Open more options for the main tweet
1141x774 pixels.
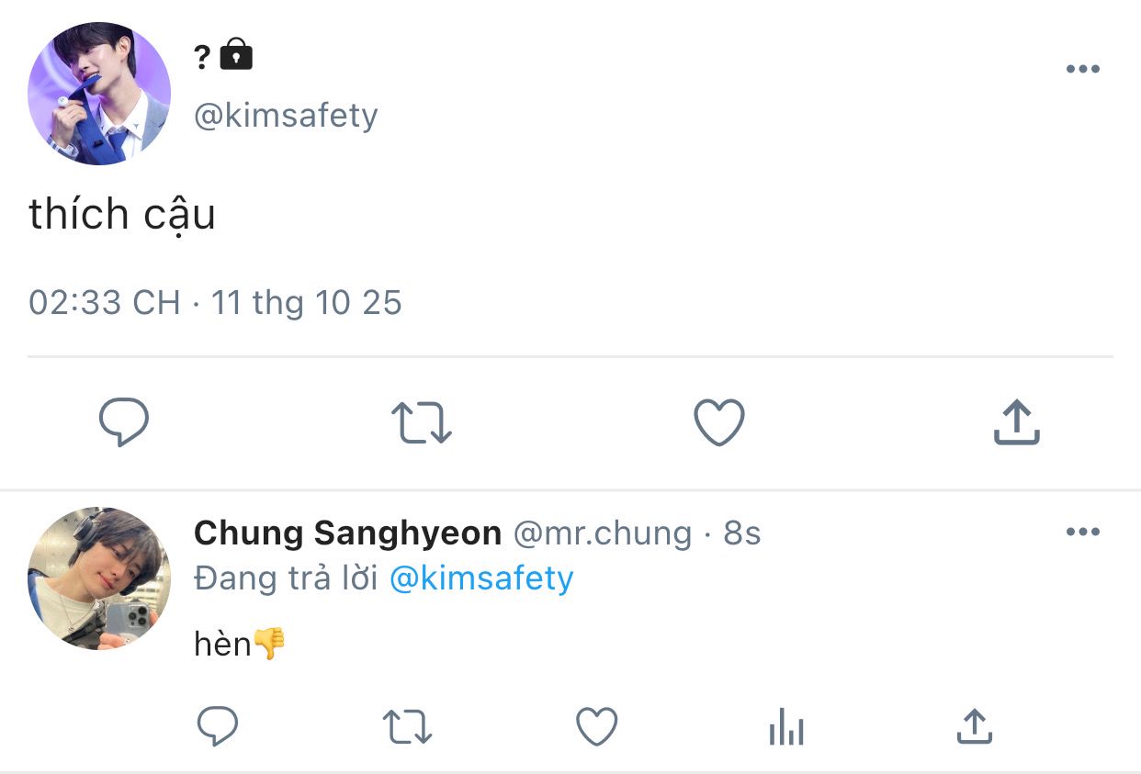click(1083, 70)
